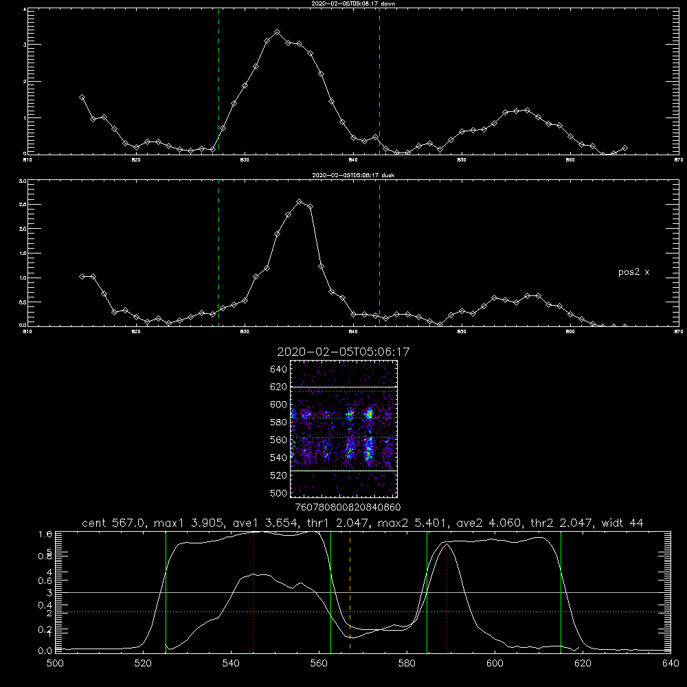
Task: Click the 'max1 3.905' value in stats line
Action: pos(188,523)
